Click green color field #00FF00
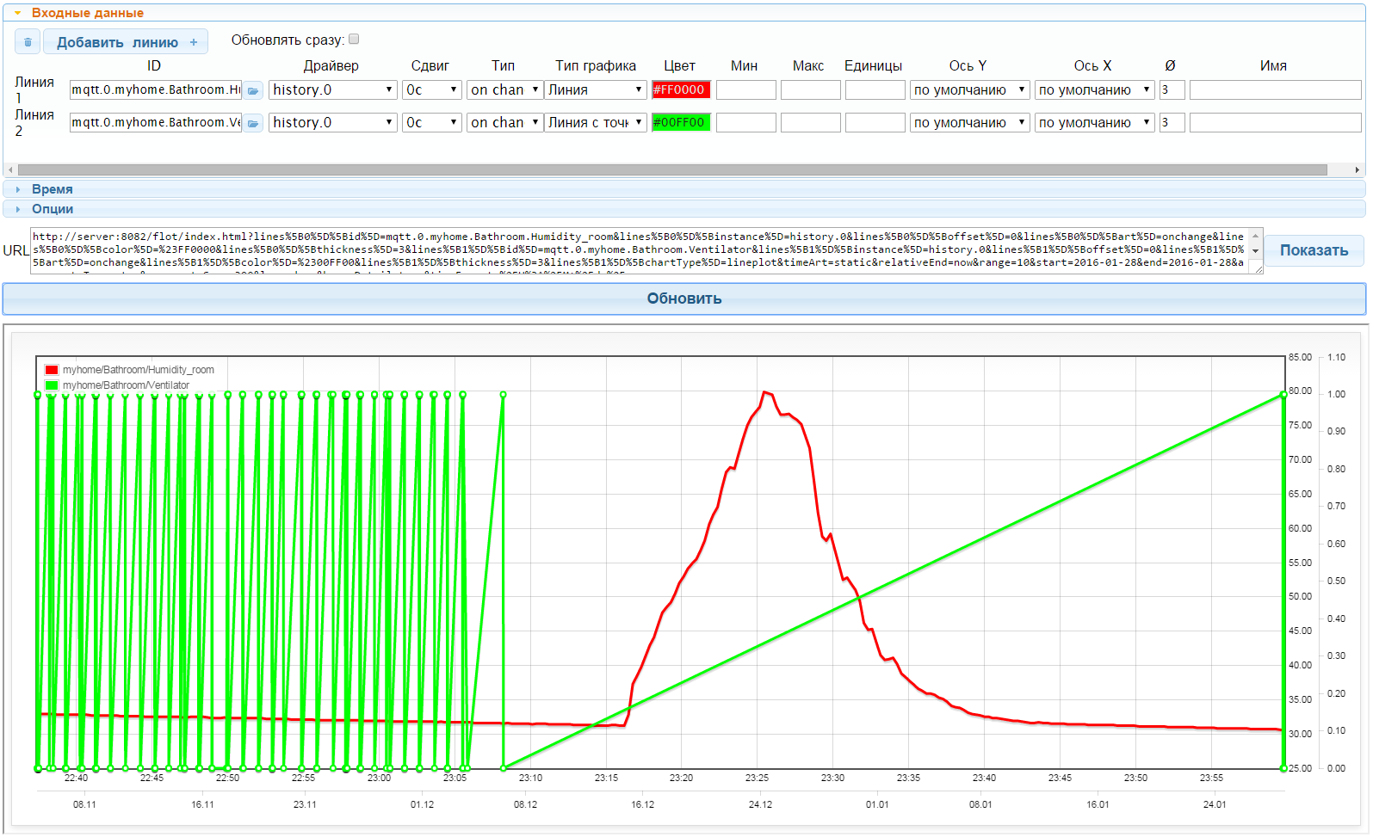The image size is (1373, 837). [680, 122]
